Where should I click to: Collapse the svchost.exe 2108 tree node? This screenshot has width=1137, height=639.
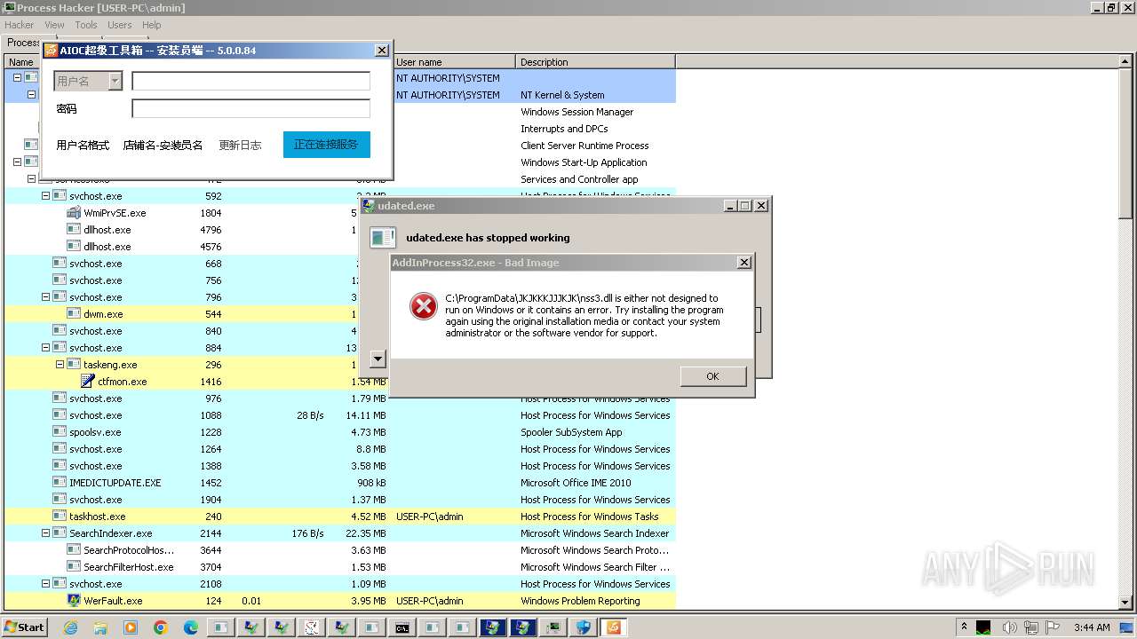tap(45, 584)
